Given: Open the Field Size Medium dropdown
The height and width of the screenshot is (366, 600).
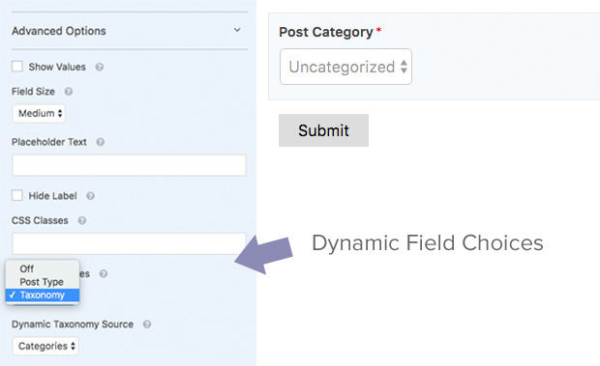Looking at the screenshot, I should coord(39,113).
